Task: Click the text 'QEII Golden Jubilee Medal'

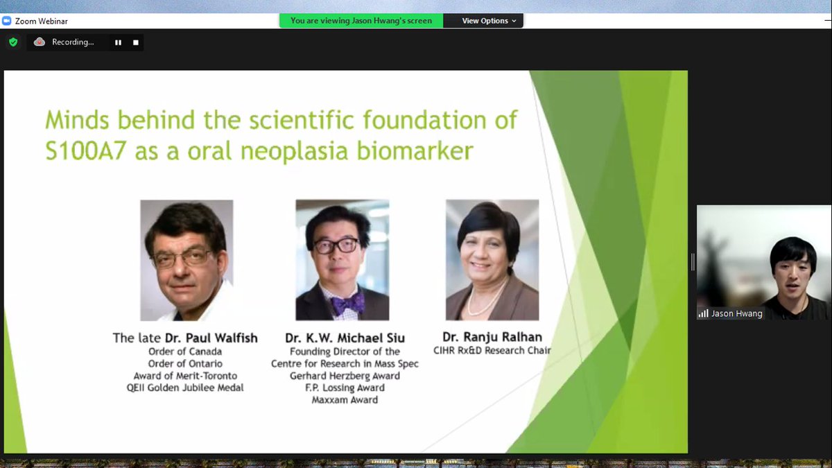Action: 185,388
